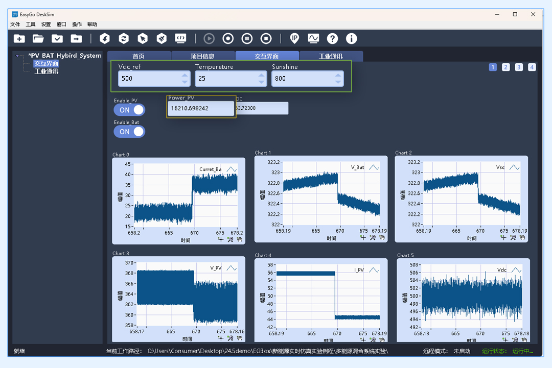Click the hexagon lightning-bolt toolbar icon

click(x=105, y=38)
